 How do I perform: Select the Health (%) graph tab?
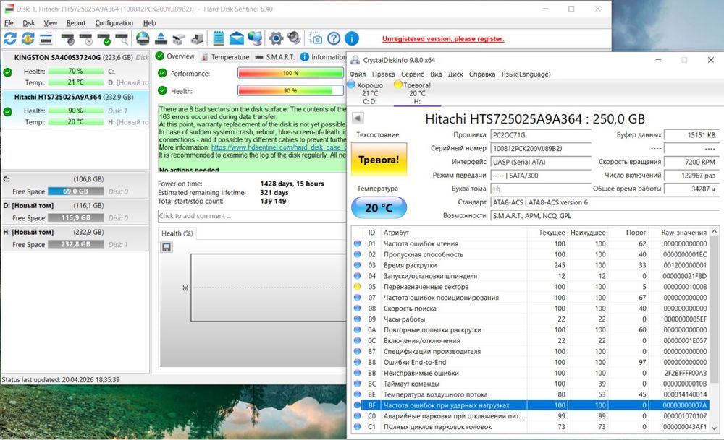click(177, 233)
